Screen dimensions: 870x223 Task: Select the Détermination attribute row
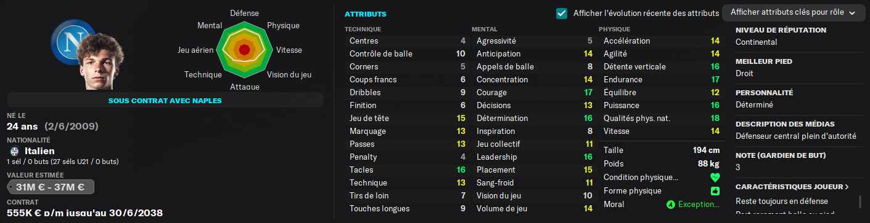[534, 119]
